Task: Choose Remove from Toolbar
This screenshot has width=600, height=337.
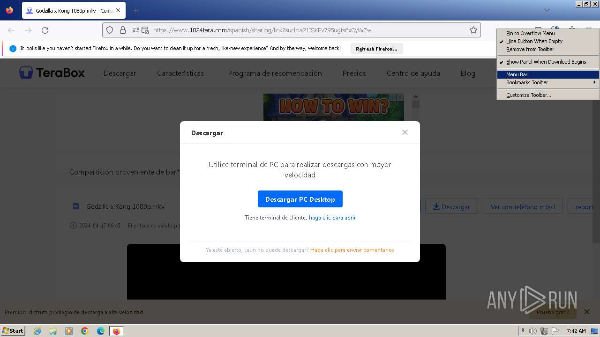Action: coord(548,49)
